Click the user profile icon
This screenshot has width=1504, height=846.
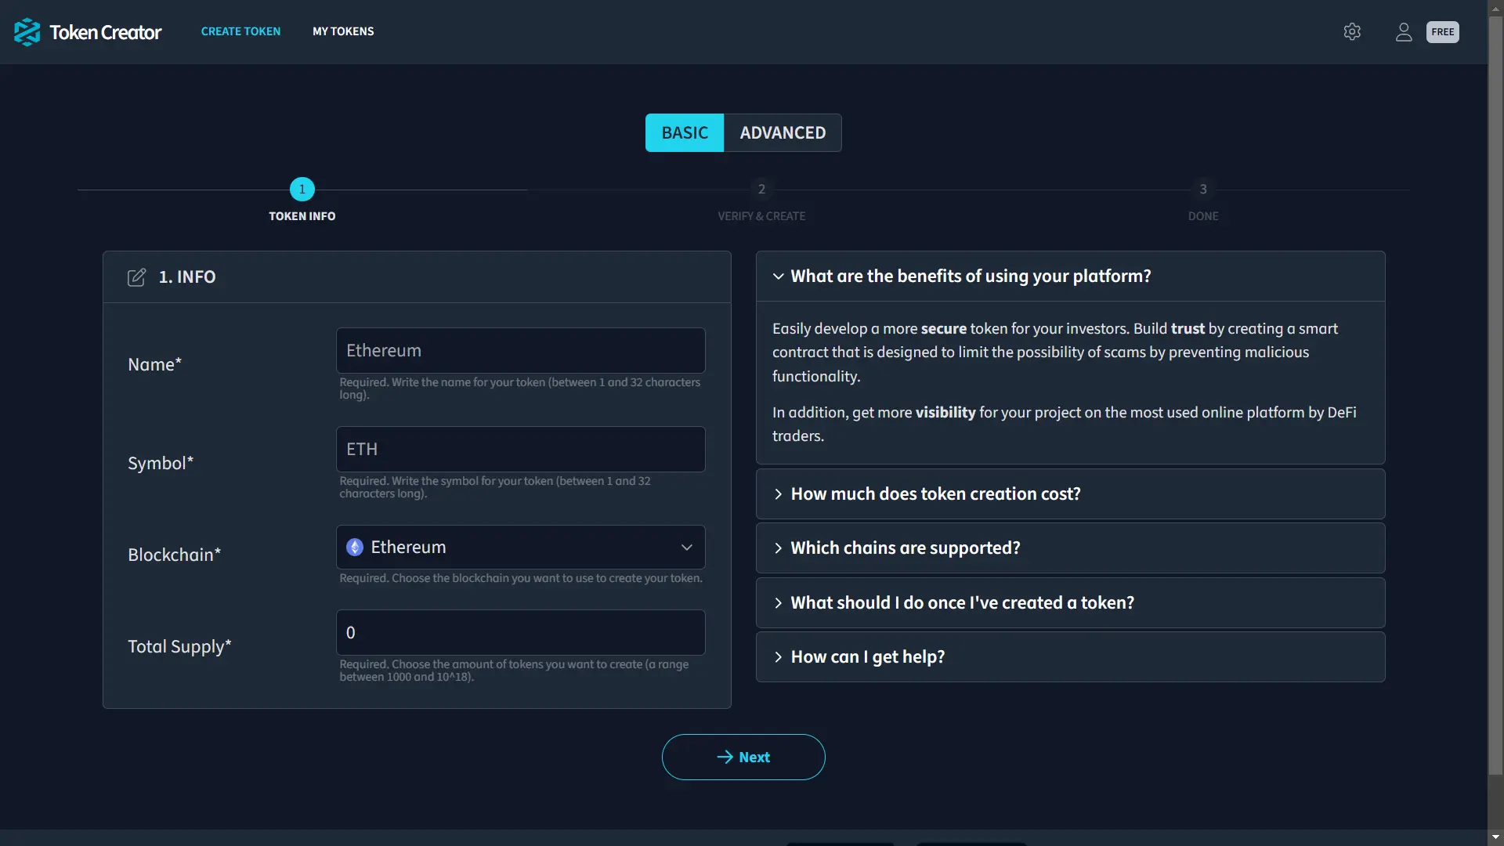click(x=1404, y=31)
